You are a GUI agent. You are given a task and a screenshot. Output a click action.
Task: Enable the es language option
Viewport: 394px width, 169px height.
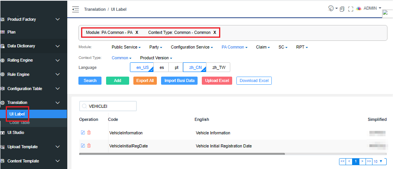click(162, 67)
